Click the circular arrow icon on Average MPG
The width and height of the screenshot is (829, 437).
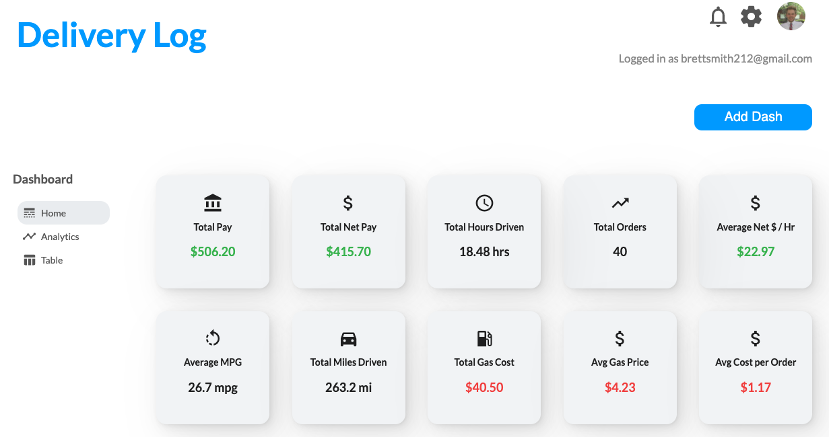coord(213,337)
